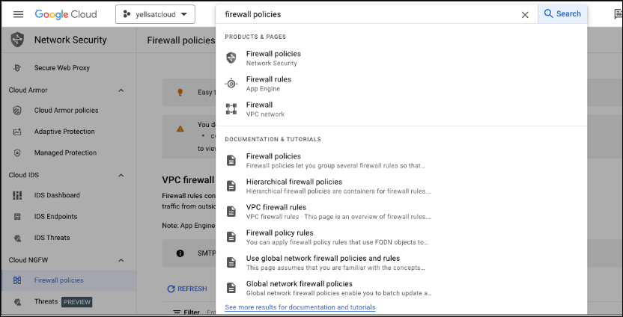Click the App Engine Firewall rules icon
Image resolution: width=623 pixels, height=317 pixels.
pos(231,83)
